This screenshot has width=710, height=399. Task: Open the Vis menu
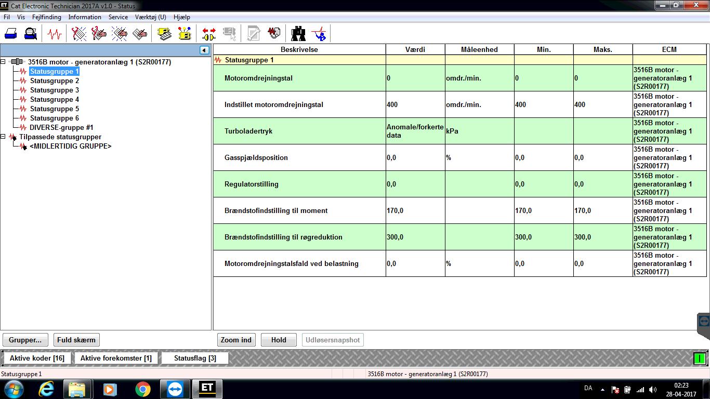(x=21, y=17)
